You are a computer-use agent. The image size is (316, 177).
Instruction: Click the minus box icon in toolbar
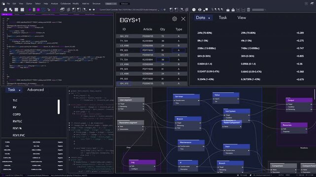[243, 10]
